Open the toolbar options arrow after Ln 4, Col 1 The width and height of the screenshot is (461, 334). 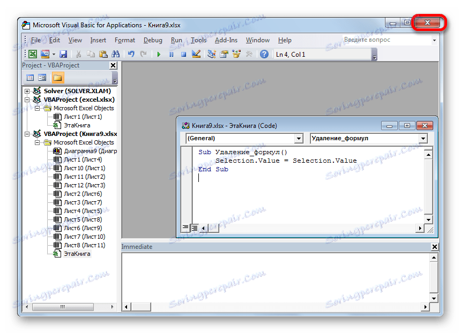374,55
